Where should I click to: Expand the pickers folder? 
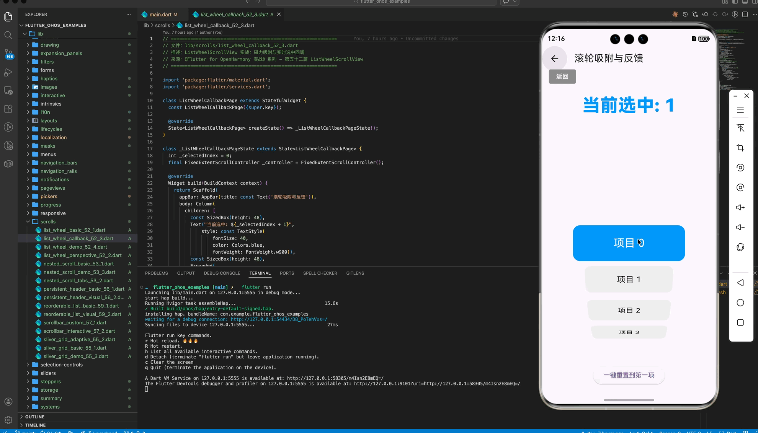49,196
